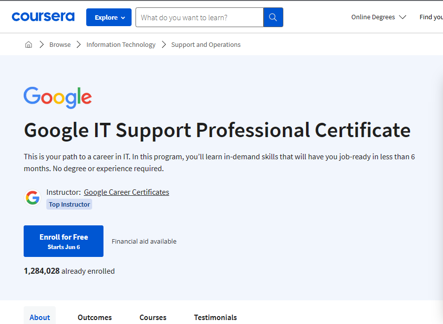The width and height of the screenshot is (443, 324).
Task: Open Support and Operations breadcrumb
Action: 205,45
